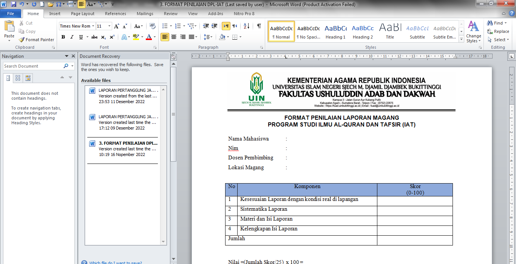Screen dimensions: 516x264
Task: Toggle Subscript formatting
Action: coord(104,37)
